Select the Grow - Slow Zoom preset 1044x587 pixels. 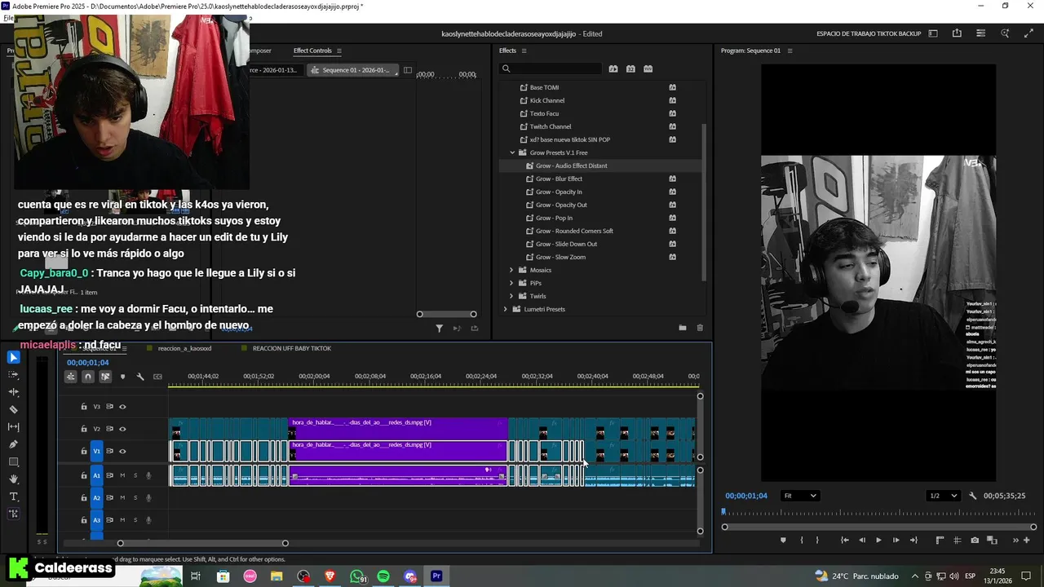point(560,257)
